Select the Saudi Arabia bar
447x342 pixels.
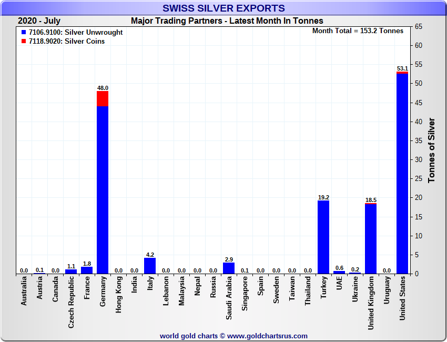pos(229,268)
